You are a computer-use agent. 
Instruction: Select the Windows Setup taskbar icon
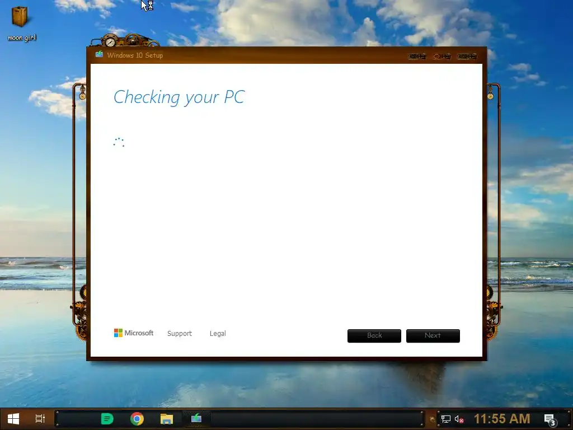coord(196,418)
